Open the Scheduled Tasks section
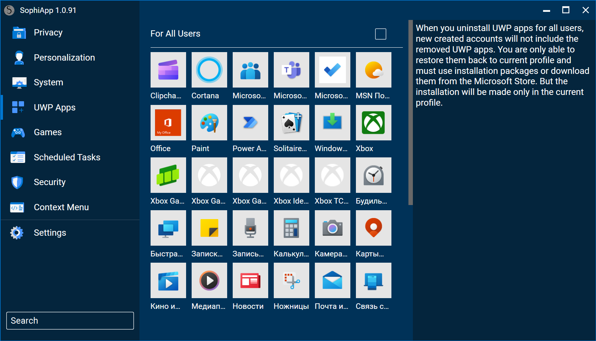 70,157
